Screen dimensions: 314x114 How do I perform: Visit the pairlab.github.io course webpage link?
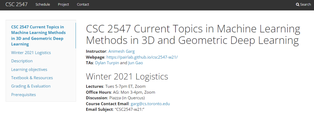142,57
